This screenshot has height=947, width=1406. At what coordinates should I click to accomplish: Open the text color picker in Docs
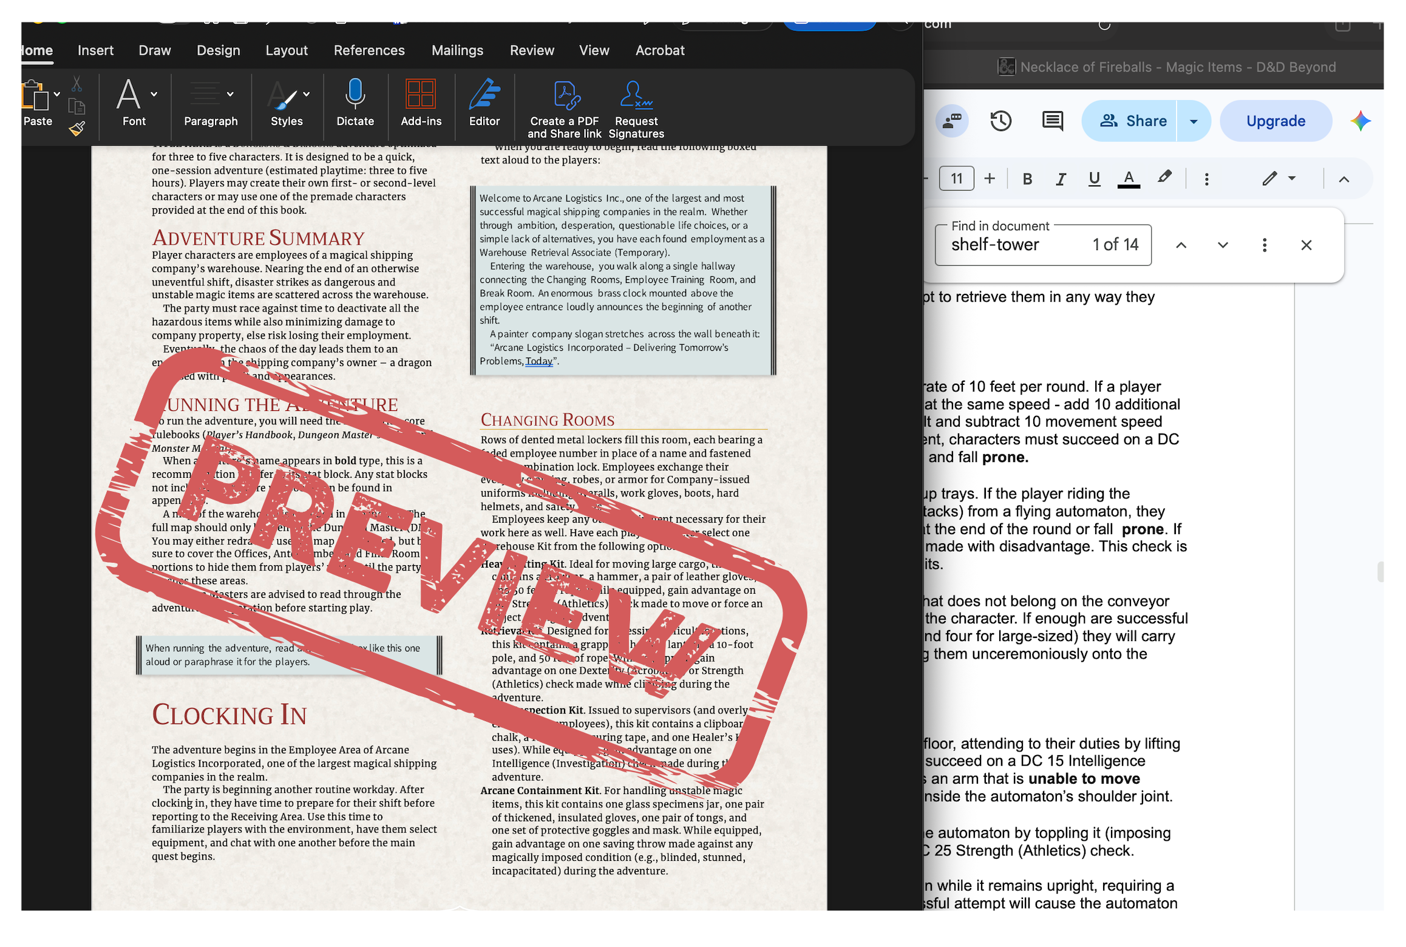pos(1129,178)
